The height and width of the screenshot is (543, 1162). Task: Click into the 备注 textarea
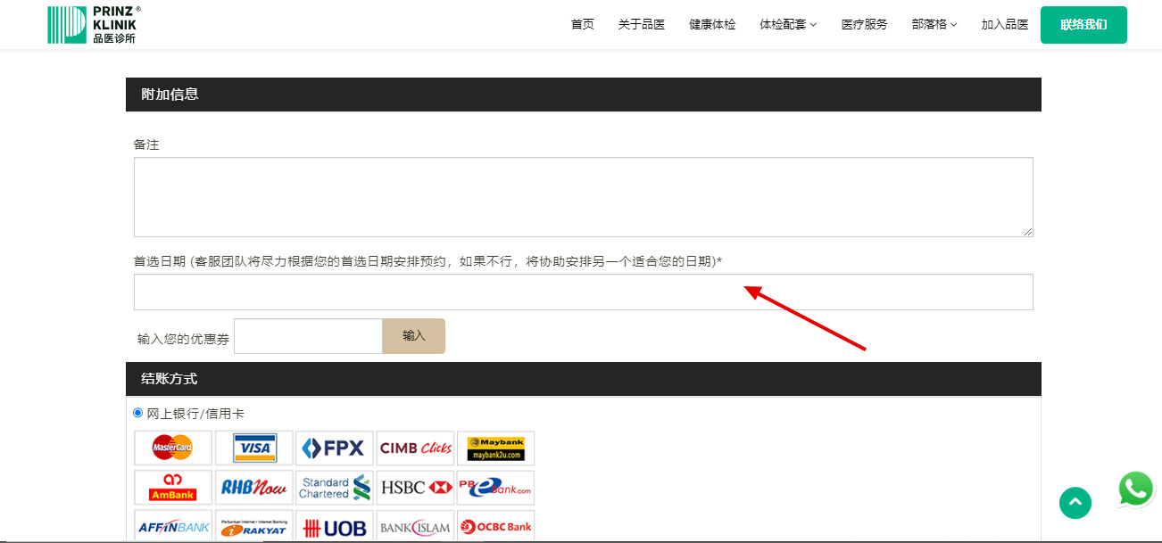coord(583,197)
